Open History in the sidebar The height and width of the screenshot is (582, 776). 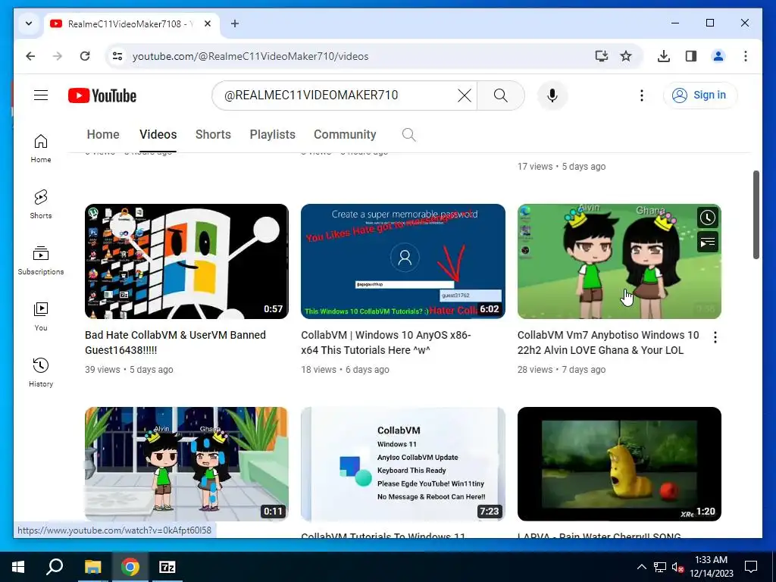41,372
